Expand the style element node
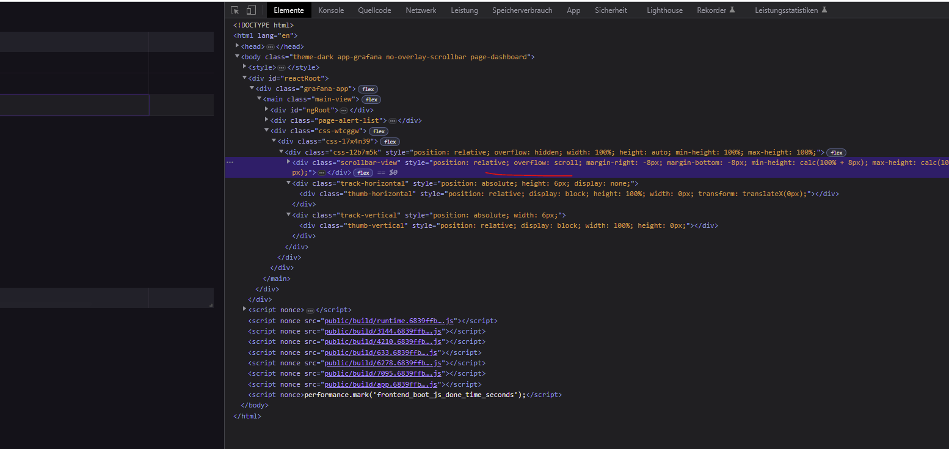The image size is (949, 449). click(244, 67)
